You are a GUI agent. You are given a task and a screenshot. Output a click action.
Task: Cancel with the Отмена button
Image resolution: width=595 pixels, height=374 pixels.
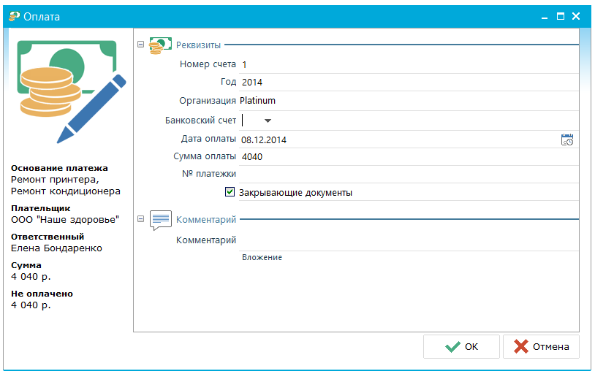point(541,346)
